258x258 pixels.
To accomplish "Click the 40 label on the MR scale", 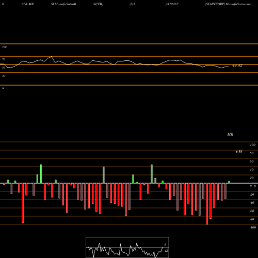I will (x=252, y=170).
